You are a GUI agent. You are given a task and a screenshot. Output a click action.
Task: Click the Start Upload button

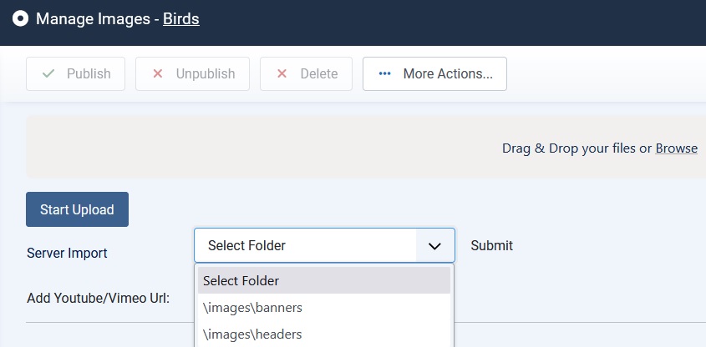tap(77, 209)
